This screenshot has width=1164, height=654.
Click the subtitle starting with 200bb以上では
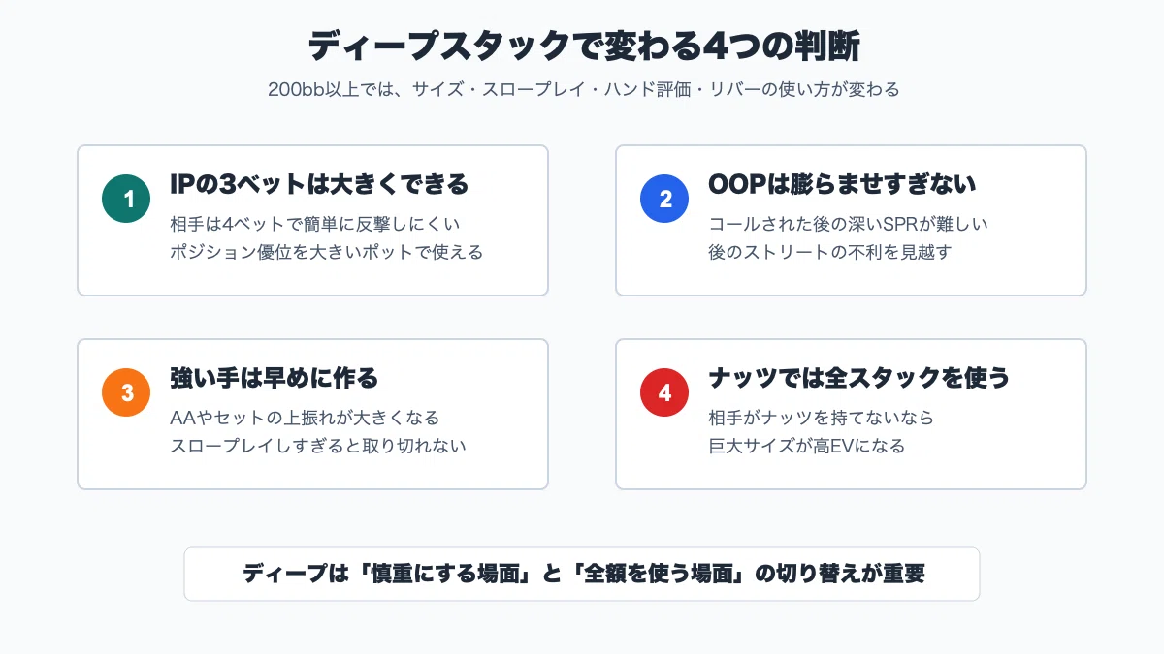point(583,90)
